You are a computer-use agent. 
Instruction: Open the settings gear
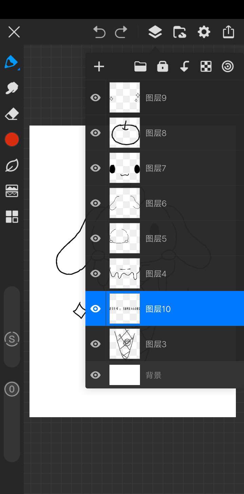[x=204, y=32]
